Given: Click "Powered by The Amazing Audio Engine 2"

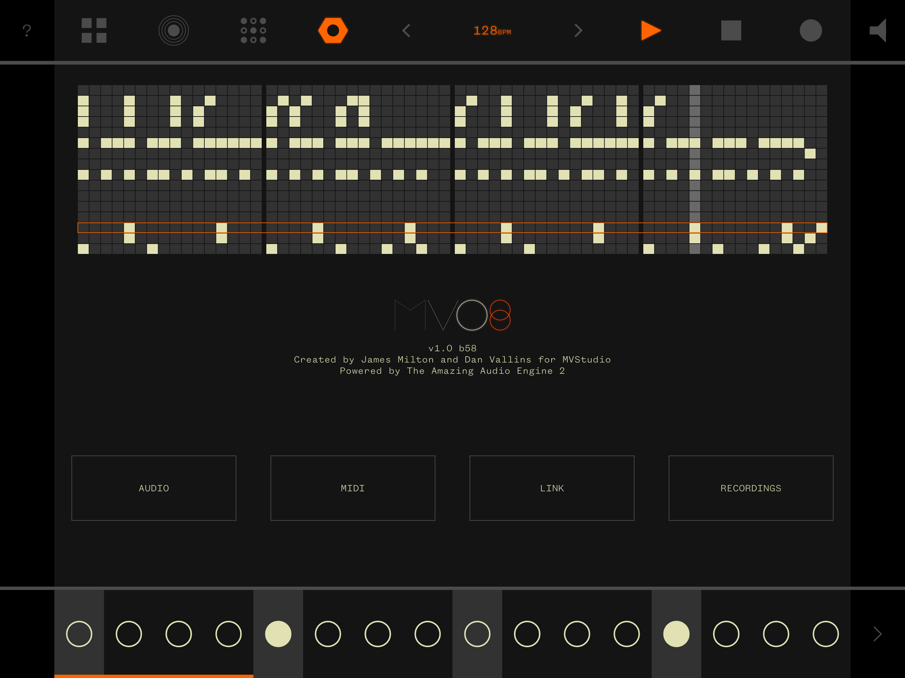Looking at the screenshot, I should pos(452,371).
